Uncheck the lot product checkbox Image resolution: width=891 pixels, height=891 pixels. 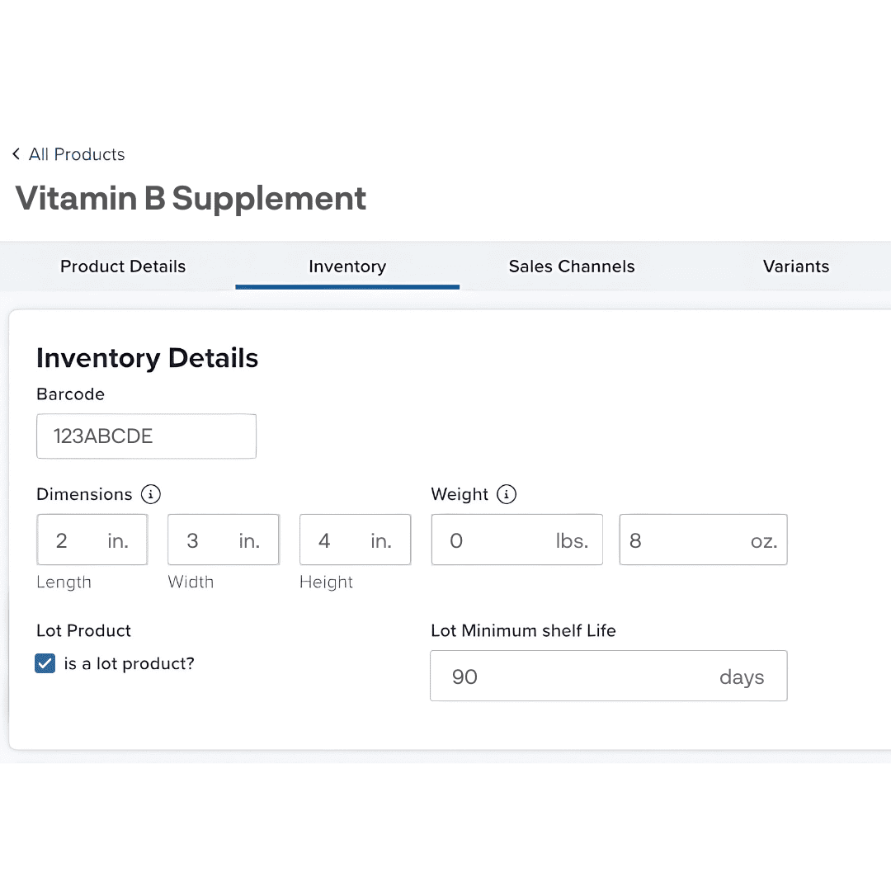[45, 663]
